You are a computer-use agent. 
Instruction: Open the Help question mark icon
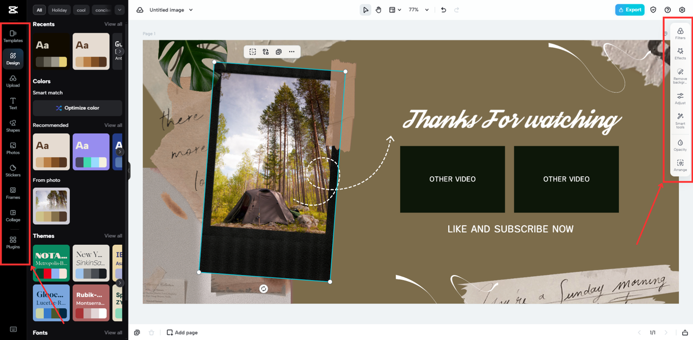668,10
